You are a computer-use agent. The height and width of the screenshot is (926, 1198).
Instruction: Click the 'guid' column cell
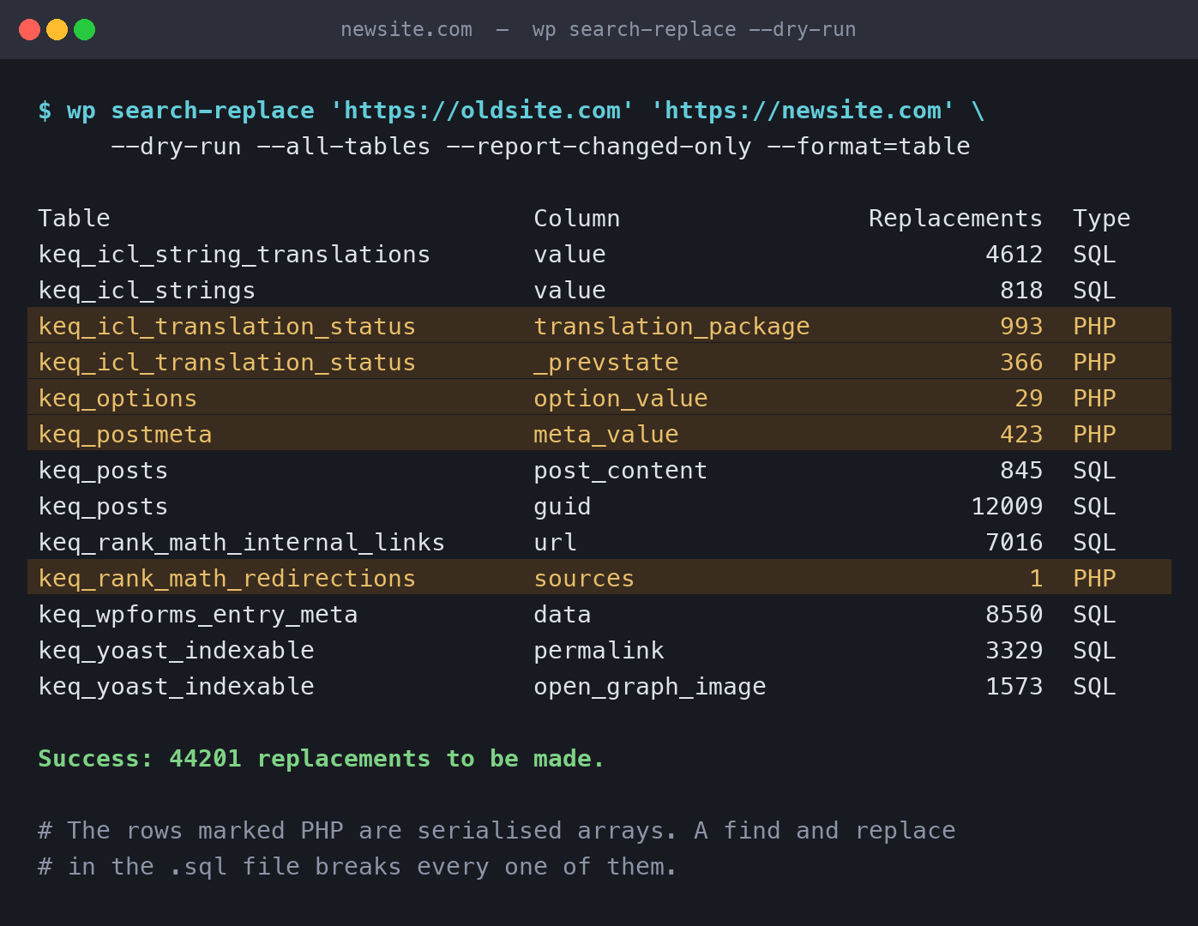563,507
